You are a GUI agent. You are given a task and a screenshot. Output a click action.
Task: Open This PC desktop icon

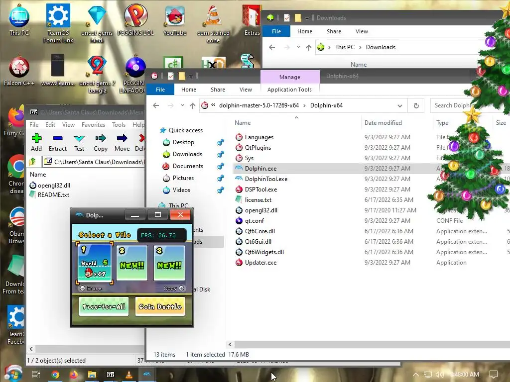[19, 19]
